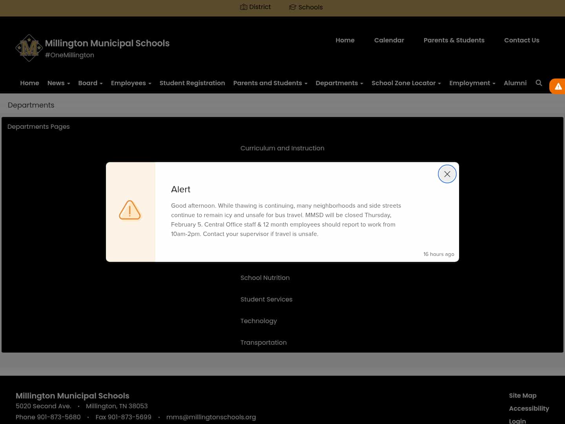Click the Transportation department link
565x424 pixels.
(263, 342)
